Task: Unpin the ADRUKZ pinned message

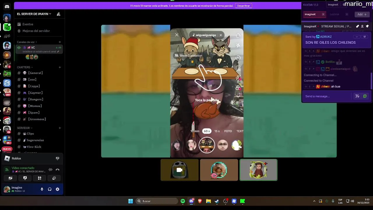Action: coord(365,37)
